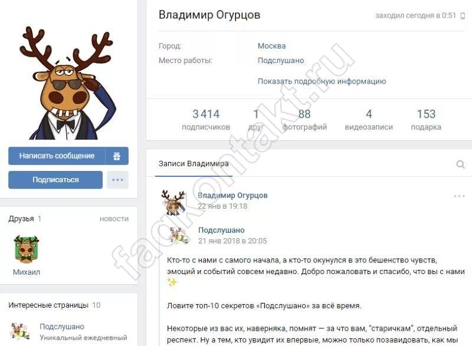The image size is (472, 346).
Task: Click Михаил's friend avatar
Action: tap(26, 249)
